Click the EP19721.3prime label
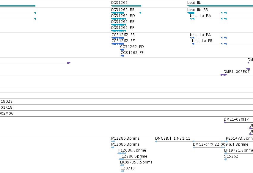This screenshot has width=253, height=173. coord(238,150)
